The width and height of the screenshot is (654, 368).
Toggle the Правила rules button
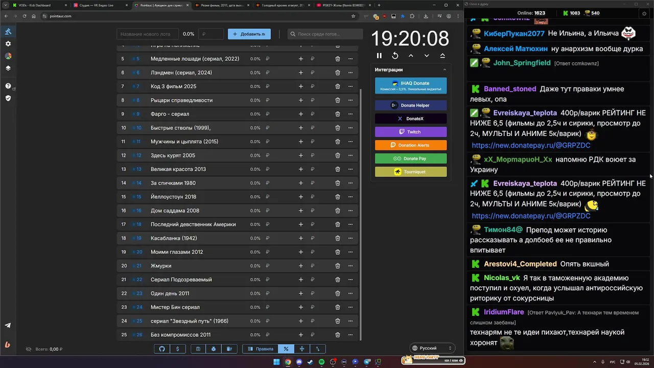(x=261, y=349)
